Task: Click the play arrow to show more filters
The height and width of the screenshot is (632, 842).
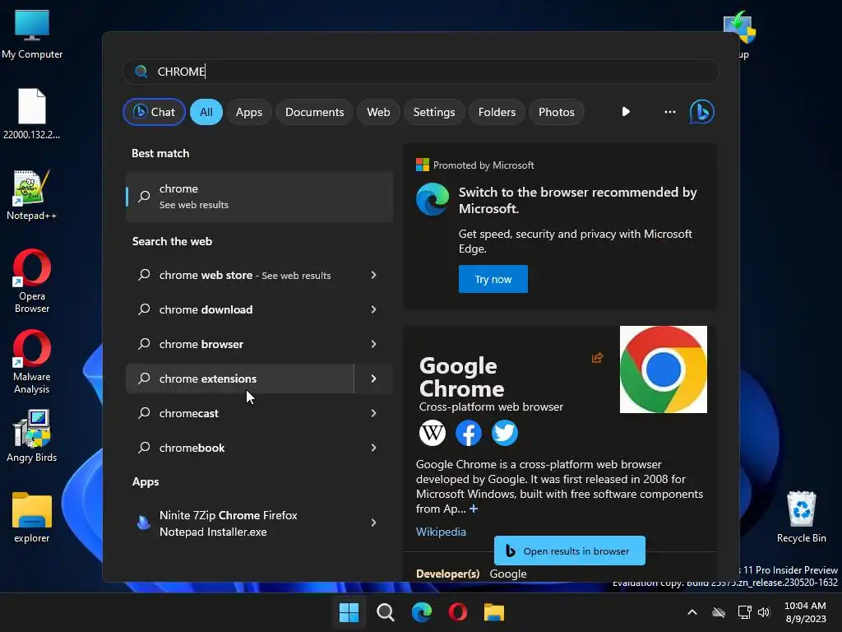Action: [x=626, y=112]
